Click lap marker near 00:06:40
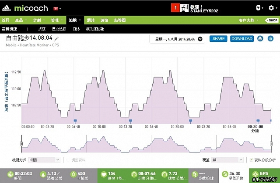Viewport: 280px width, 183px height. pos(75,121)
